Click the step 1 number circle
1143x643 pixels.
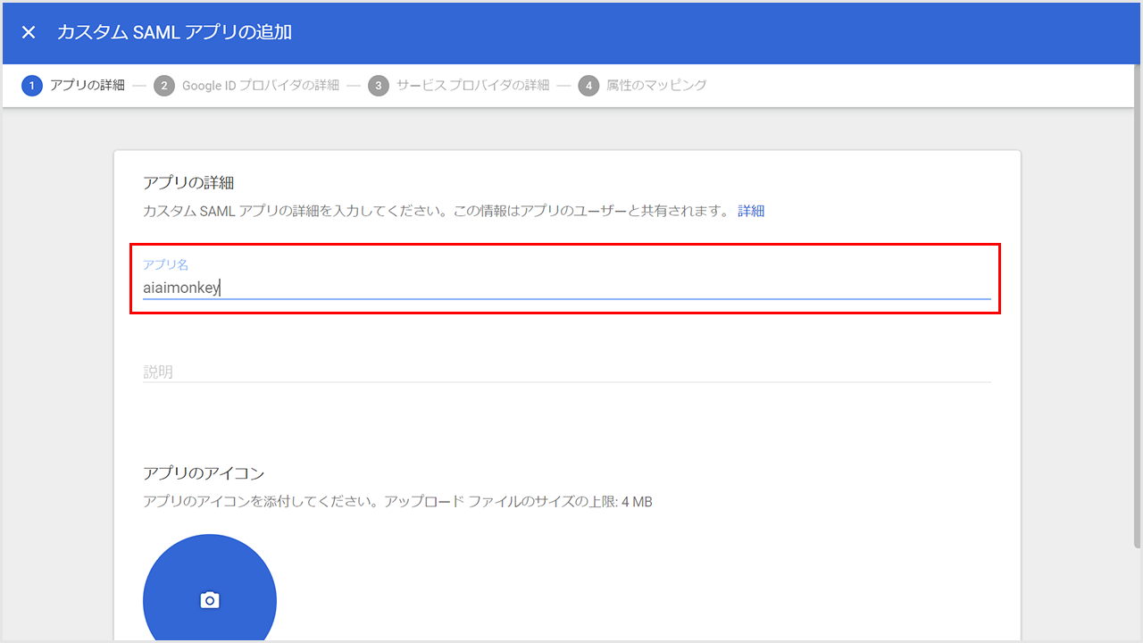tap(32, 86)
